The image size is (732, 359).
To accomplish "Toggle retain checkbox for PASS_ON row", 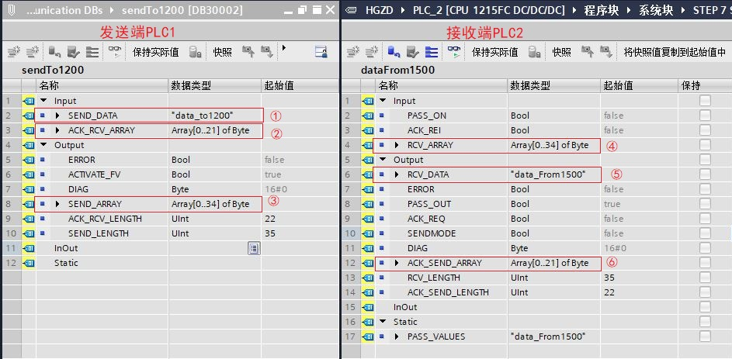I will click(x=705, y=116).
